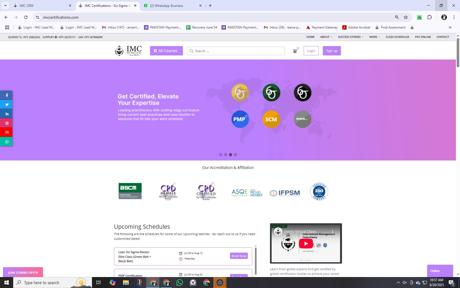Open the Chrome tab search dropdown arrow
460x288 pixels.
pos(5,5)
